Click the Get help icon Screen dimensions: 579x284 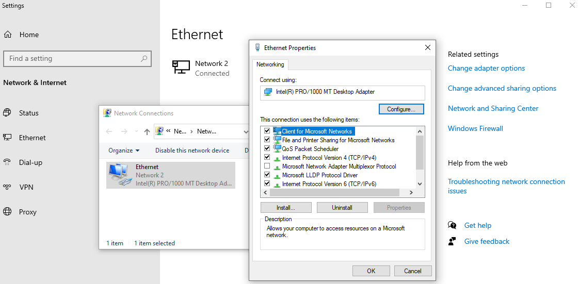453,225
